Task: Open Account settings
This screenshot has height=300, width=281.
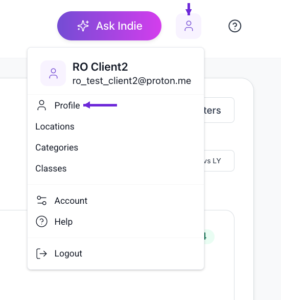Action: pos(115,201)
